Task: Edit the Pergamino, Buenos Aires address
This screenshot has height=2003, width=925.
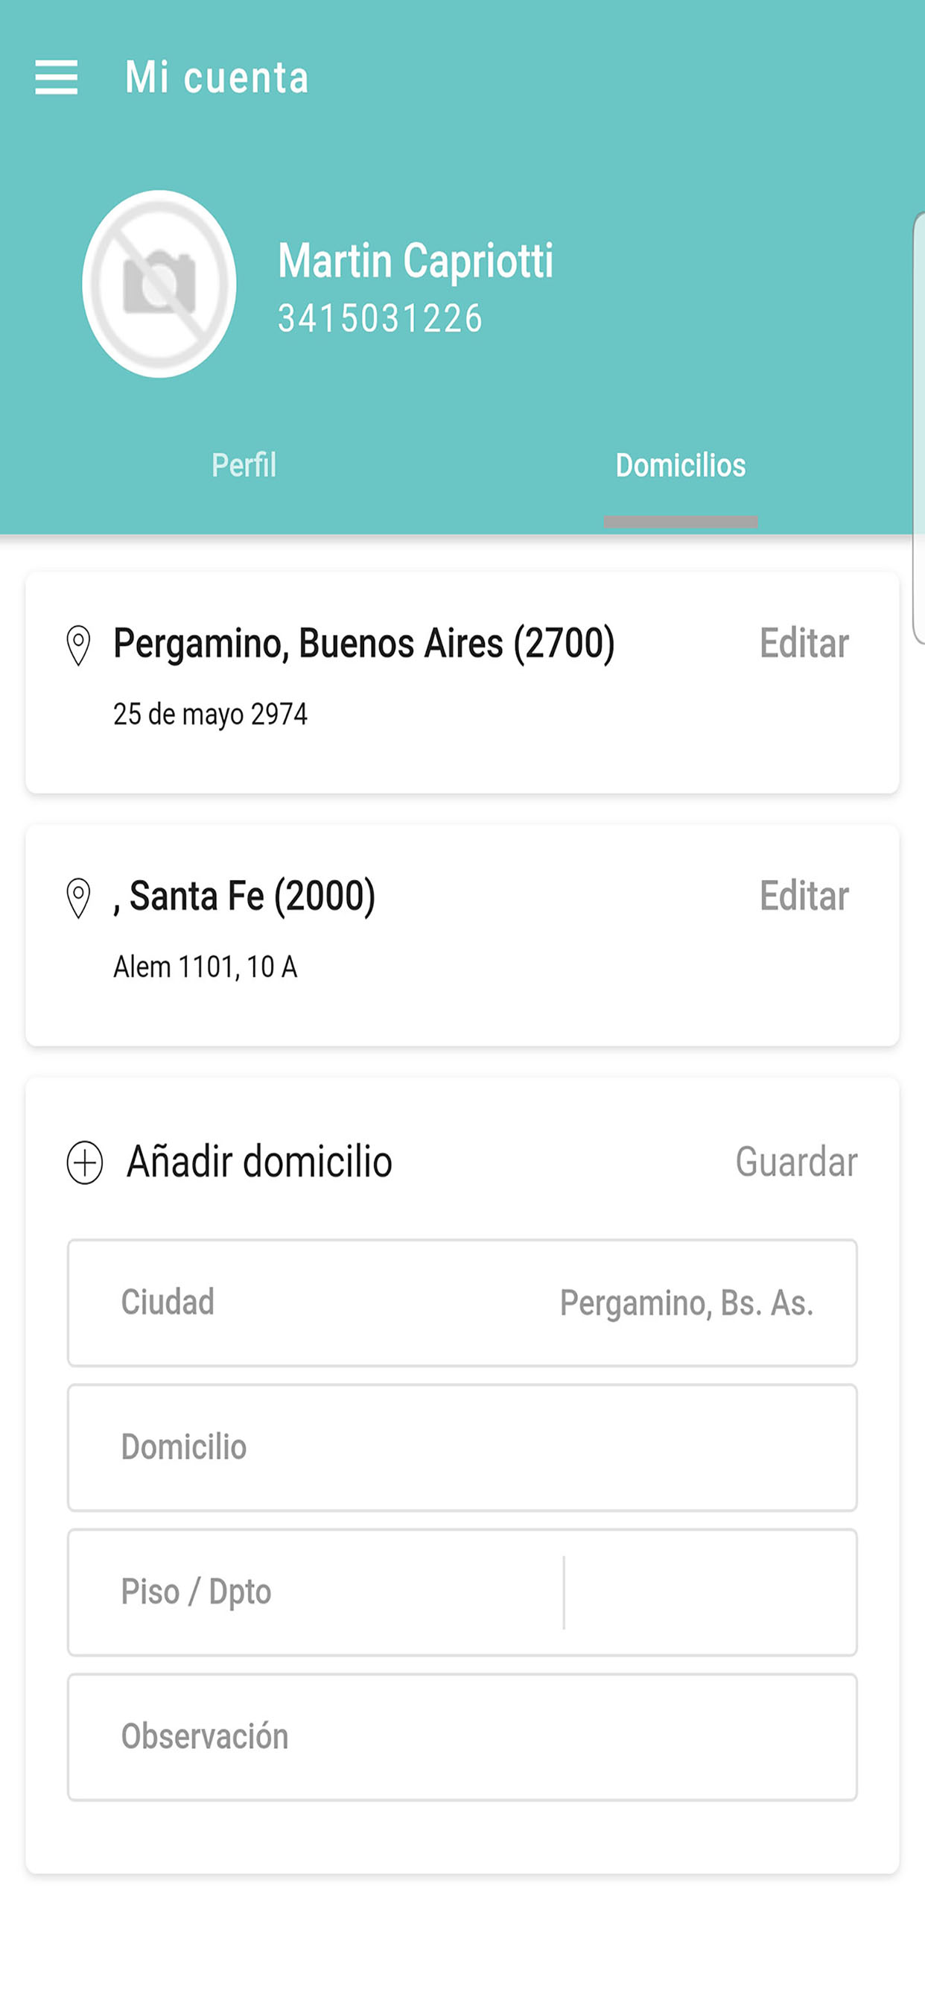Action: click(804, 644)
